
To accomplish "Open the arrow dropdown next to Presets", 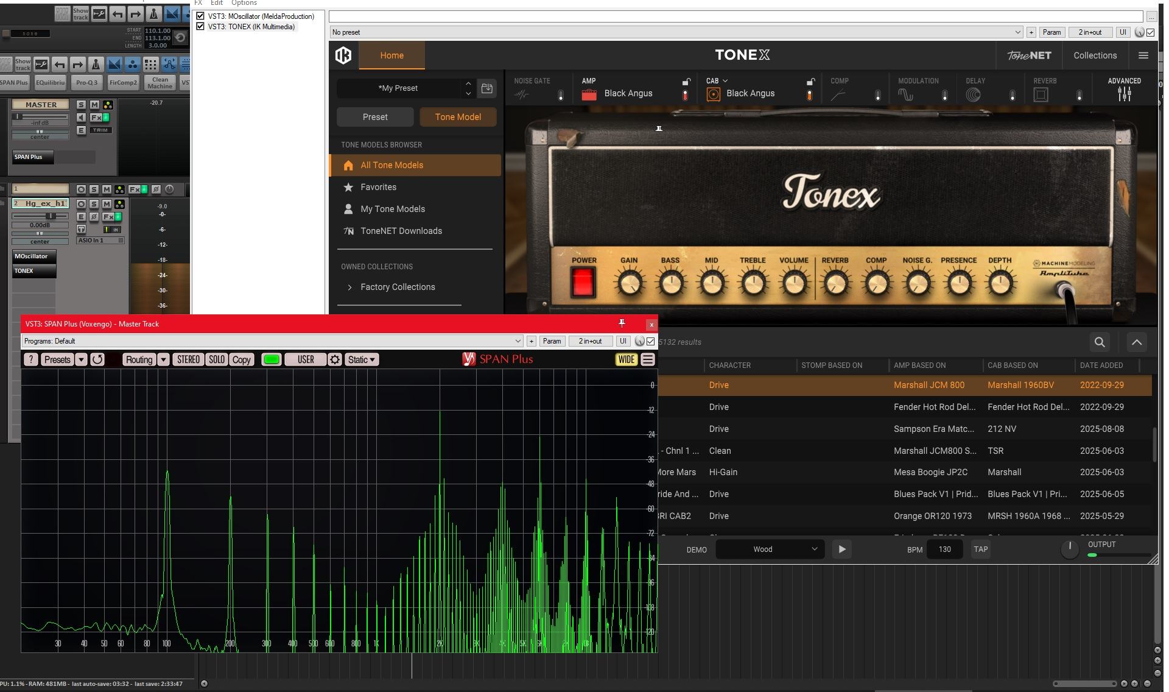I will pyautogui.click(x=81, y=359).
